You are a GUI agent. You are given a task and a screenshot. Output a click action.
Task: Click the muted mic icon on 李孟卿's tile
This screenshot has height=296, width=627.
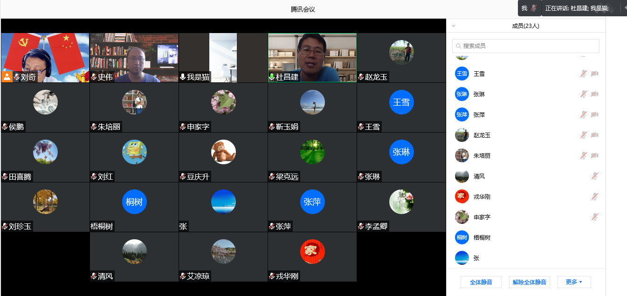click(x=361, y=226)
